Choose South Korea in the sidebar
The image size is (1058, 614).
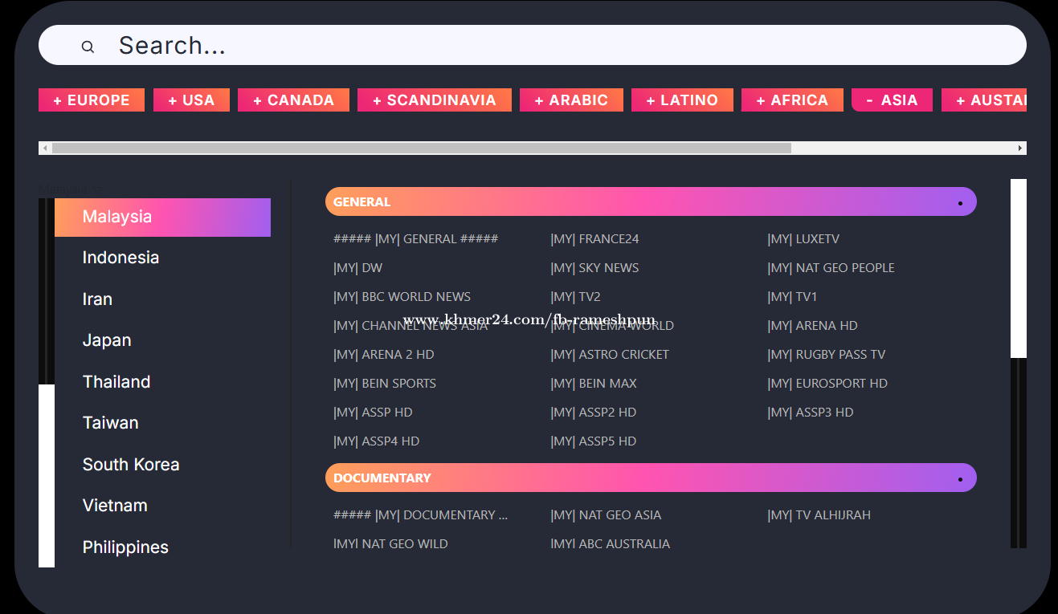click(131, 465)
